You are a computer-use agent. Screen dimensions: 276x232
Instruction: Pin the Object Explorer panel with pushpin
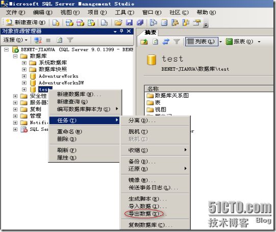[121, 31]
